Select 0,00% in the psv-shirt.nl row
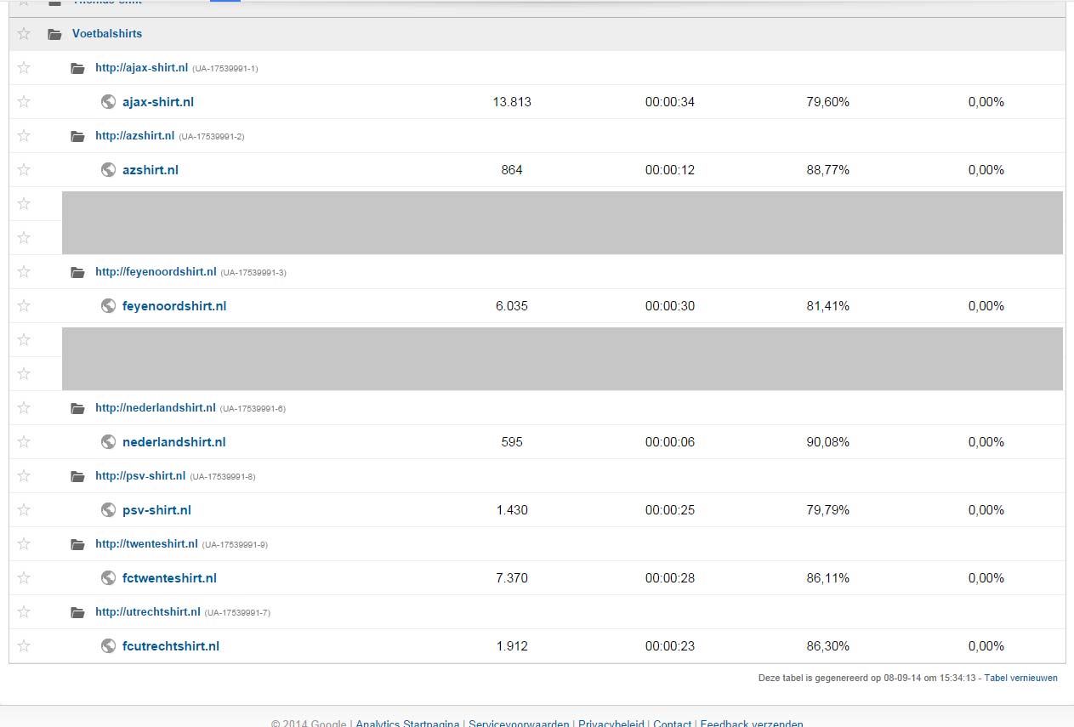The image size is (1074, 727). [986, 510]
